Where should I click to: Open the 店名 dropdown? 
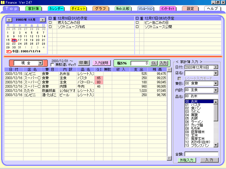pos(216,73)
